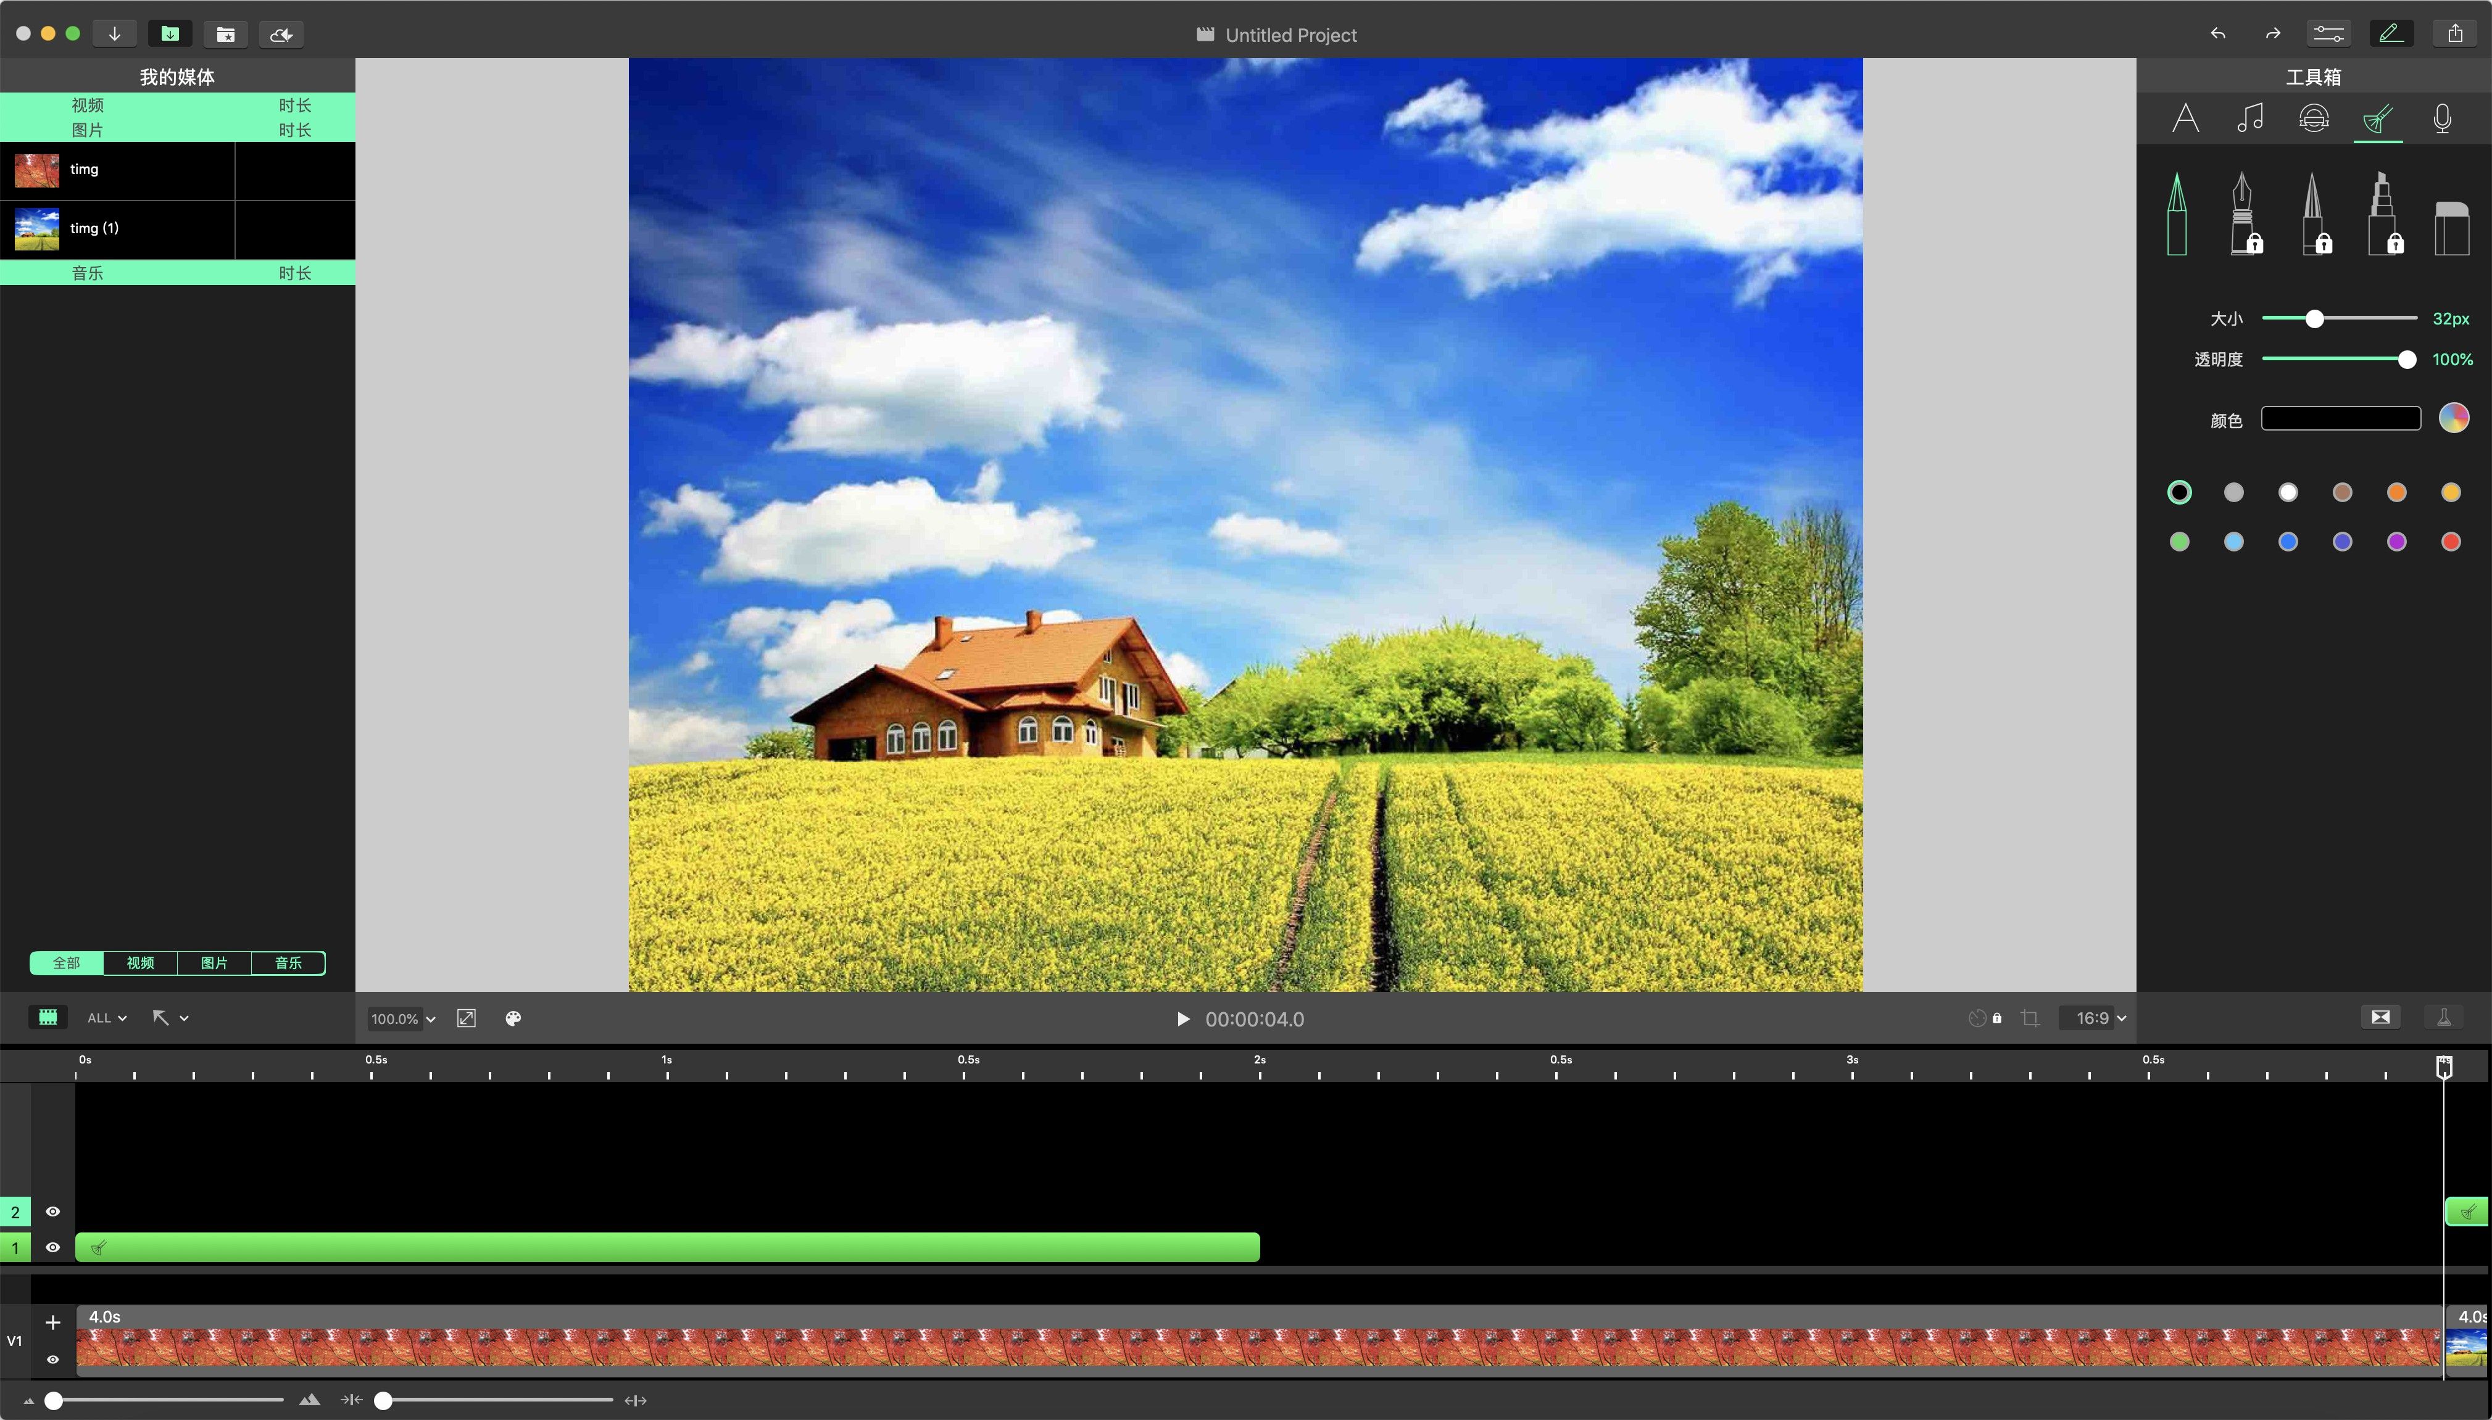Click the import media download arrow icon
Viewport: 2492px width, 1420px height.
(x=114, y=34)
